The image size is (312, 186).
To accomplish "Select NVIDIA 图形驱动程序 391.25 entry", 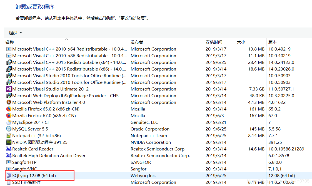I will tap(40, 142).
